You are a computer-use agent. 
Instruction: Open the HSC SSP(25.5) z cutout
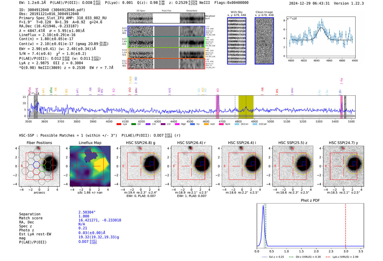(293, 166)
